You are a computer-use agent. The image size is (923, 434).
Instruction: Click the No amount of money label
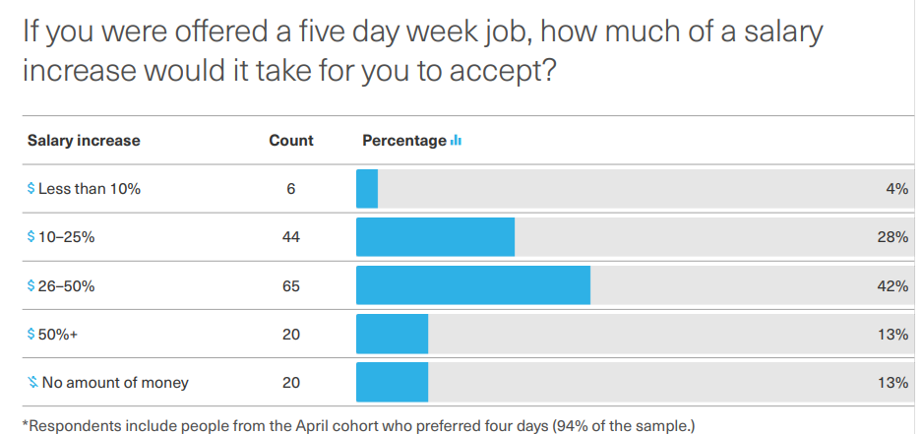click(x=115, y=383)
